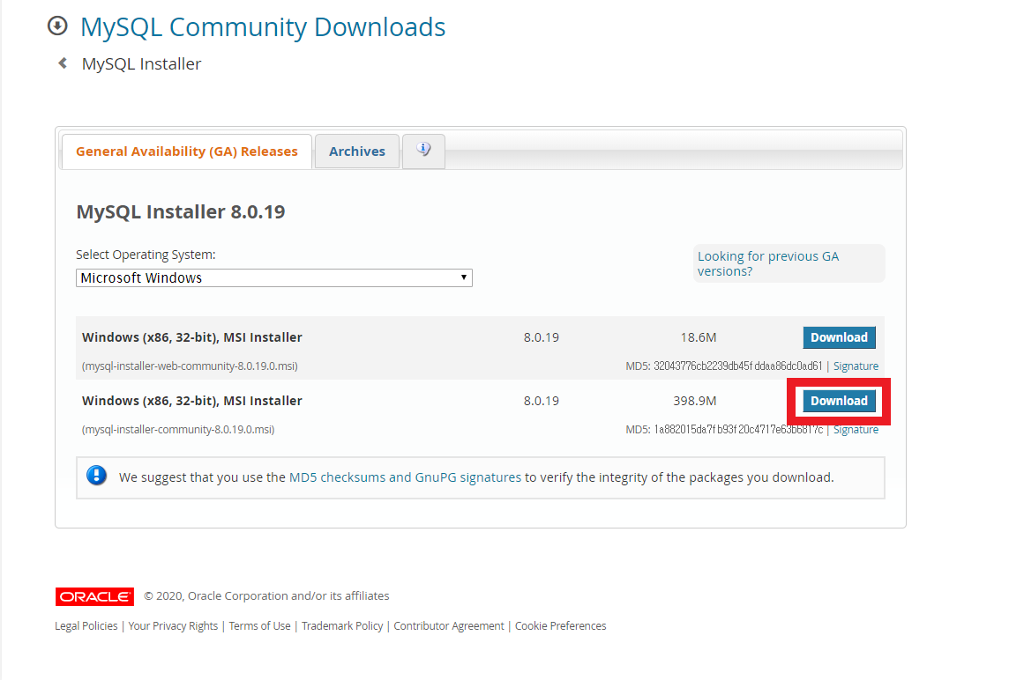Open Trademark Policy footer link
Screen dimensions: 1009x680
(342, 626)
